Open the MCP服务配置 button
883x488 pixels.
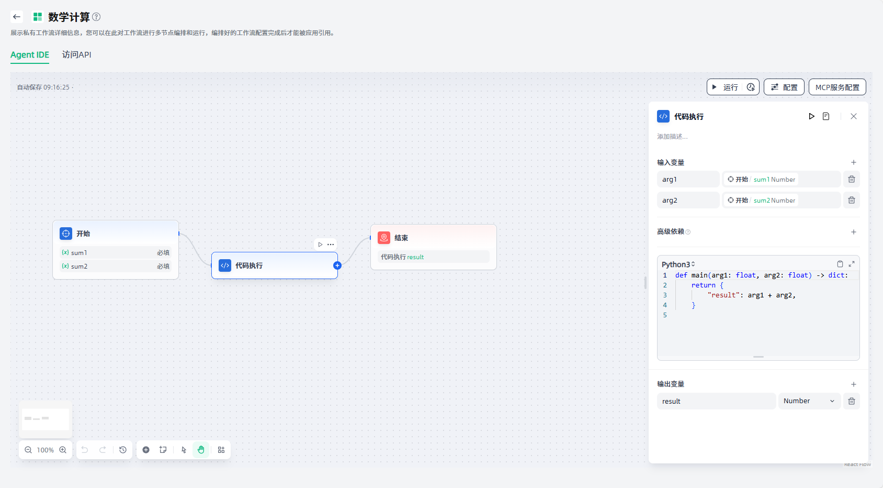point(837,87)
